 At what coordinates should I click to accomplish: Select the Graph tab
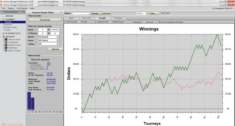pyautogui.click(x=102, y=18)
